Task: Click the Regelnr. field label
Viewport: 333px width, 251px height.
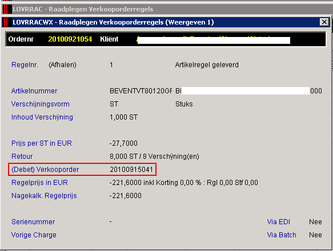Action: point(25,65)
